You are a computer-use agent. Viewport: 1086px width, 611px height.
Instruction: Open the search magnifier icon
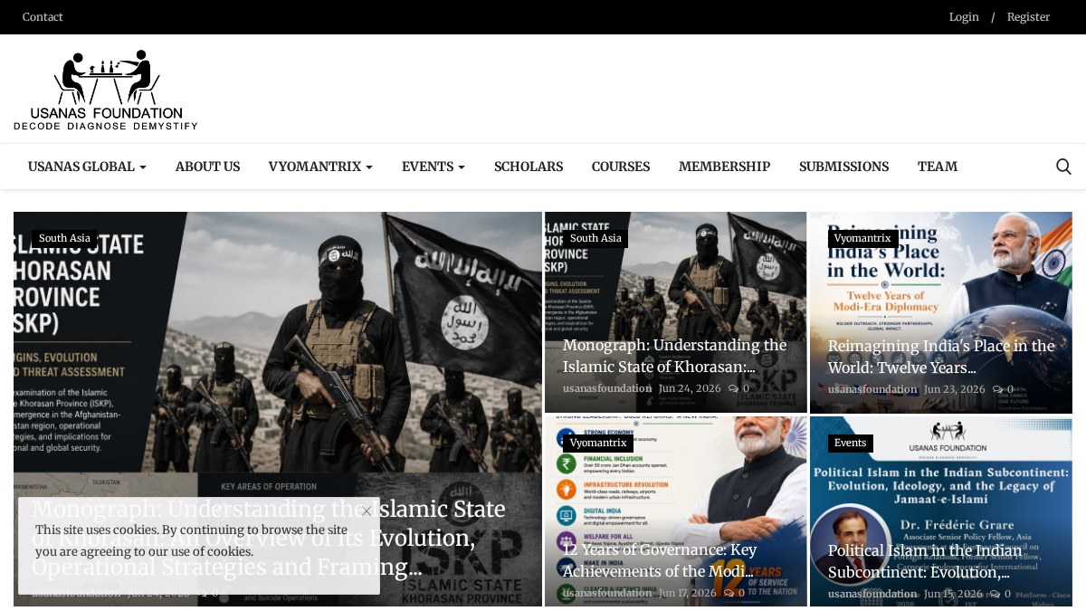click(1063, 167)
